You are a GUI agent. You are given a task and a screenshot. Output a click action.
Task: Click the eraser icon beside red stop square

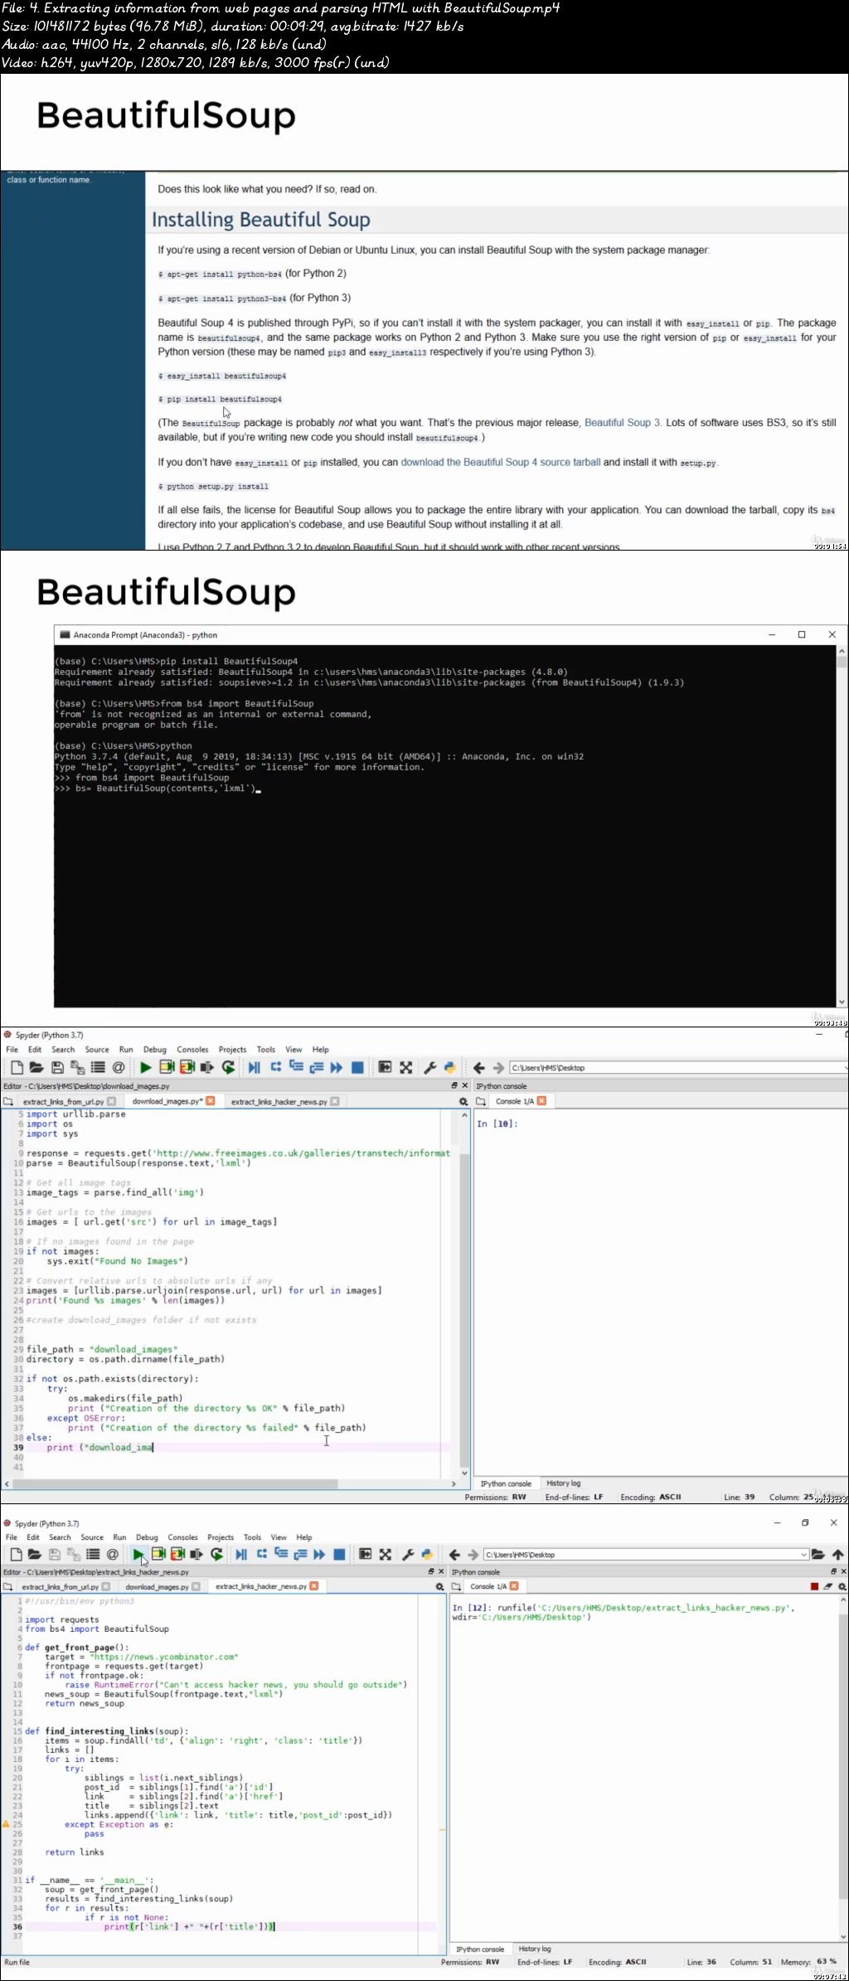[827, 1586]
